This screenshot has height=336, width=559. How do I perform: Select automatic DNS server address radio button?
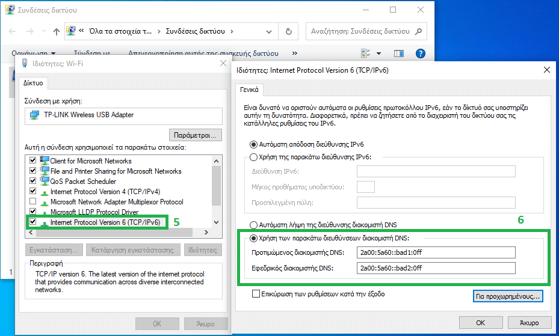(253, 225)
